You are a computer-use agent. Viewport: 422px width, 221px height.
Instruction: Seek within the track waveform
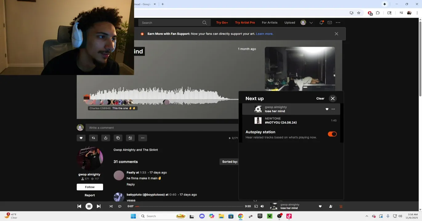pyautogui.click(x=161, y=96)
